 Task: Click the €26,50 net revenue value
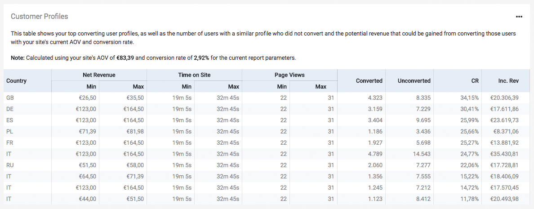88,98
